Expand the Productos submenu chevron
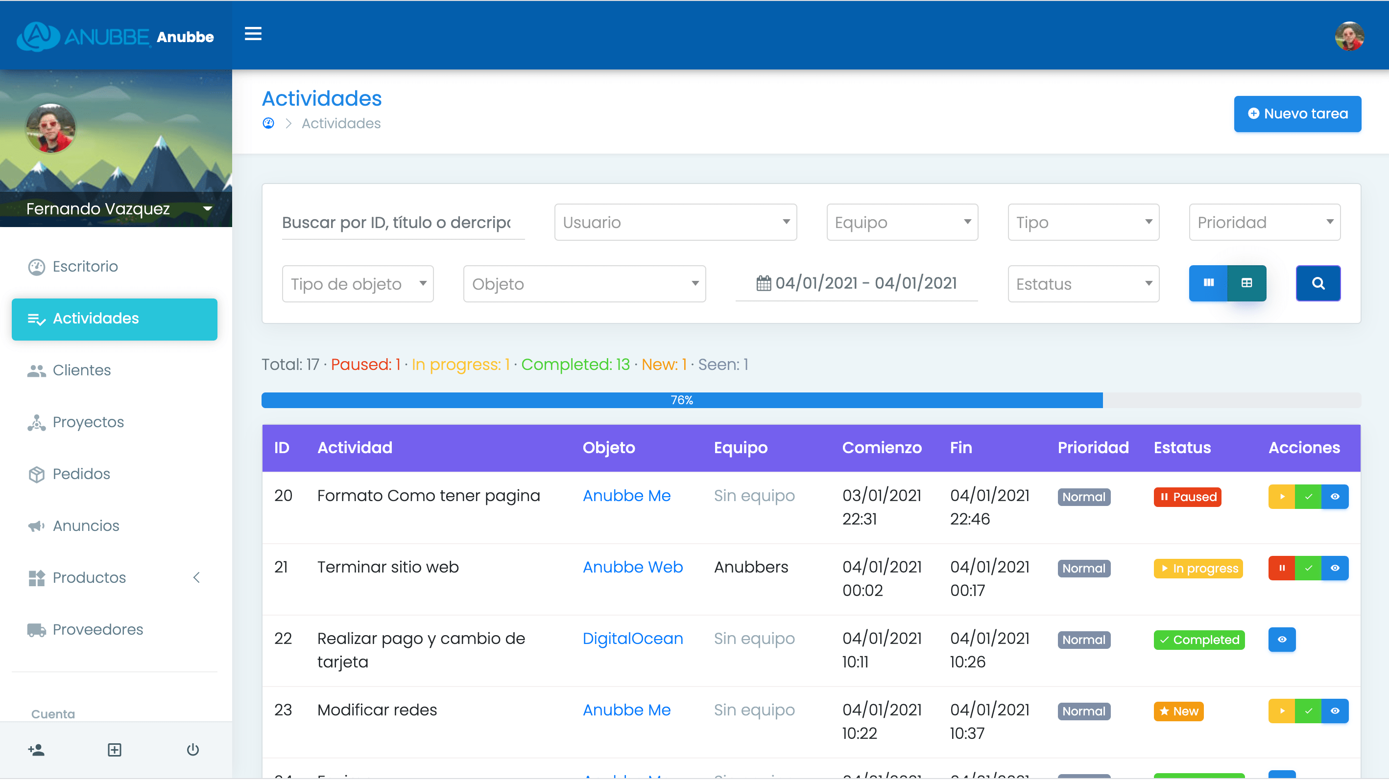 pos(196,577)
